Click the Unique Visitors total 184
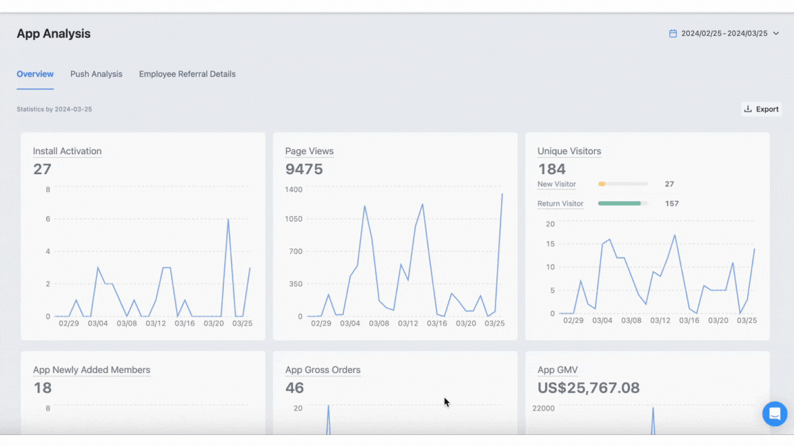This screenshot has width=794, height=446. (x=551, y=169)
